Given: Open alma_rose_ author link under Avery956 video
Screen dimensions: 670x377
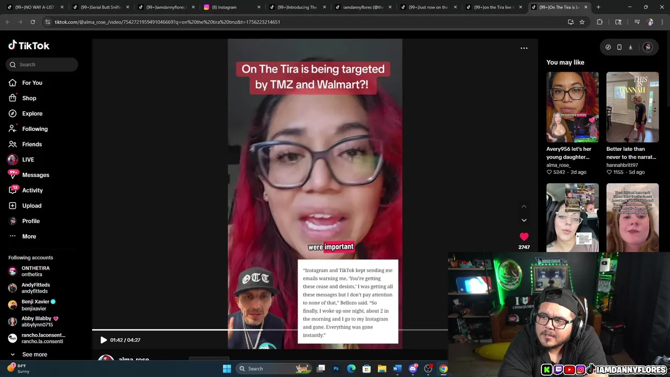Looking at the screenshot, I should [558, 165].
